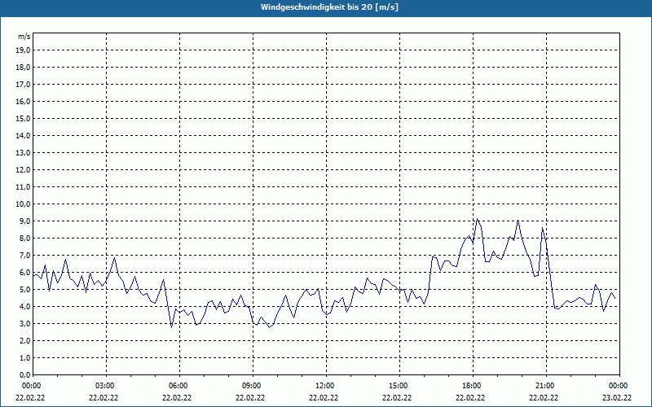
Task: Click the "4,0" y-axis tick label
Action: 24,307
